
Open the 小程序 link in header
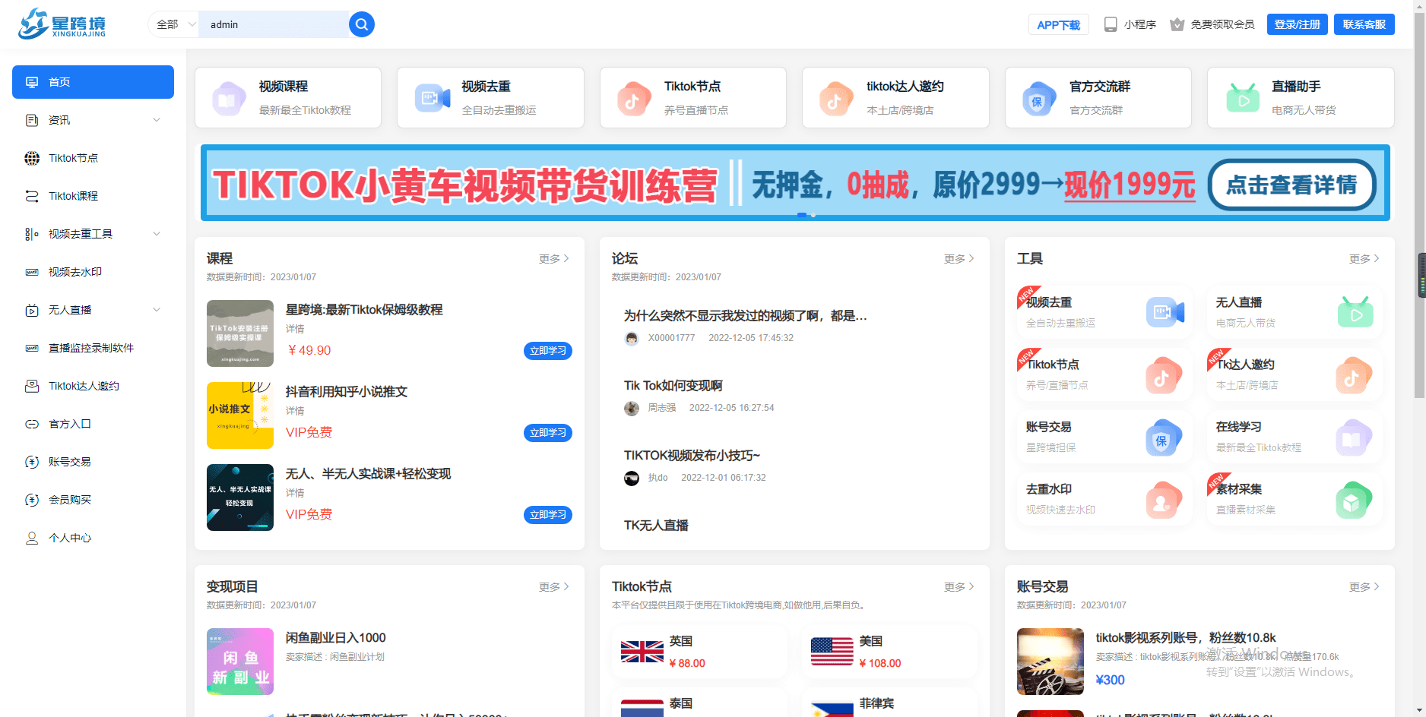pyautogui.click(x=1130, y=24)
